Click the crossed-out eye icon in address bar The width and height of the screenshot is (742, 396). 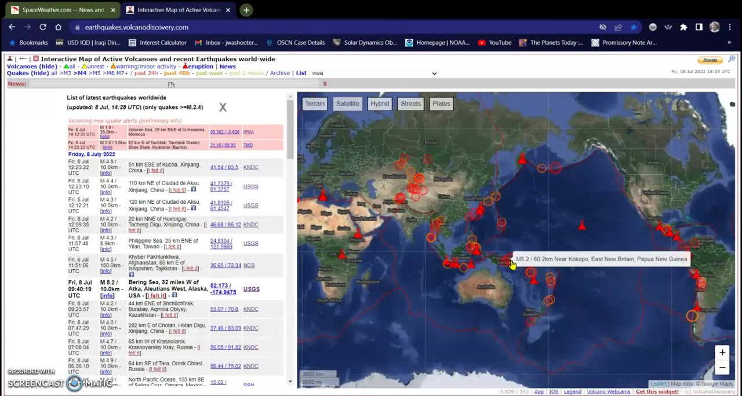[x=603, y=27]
